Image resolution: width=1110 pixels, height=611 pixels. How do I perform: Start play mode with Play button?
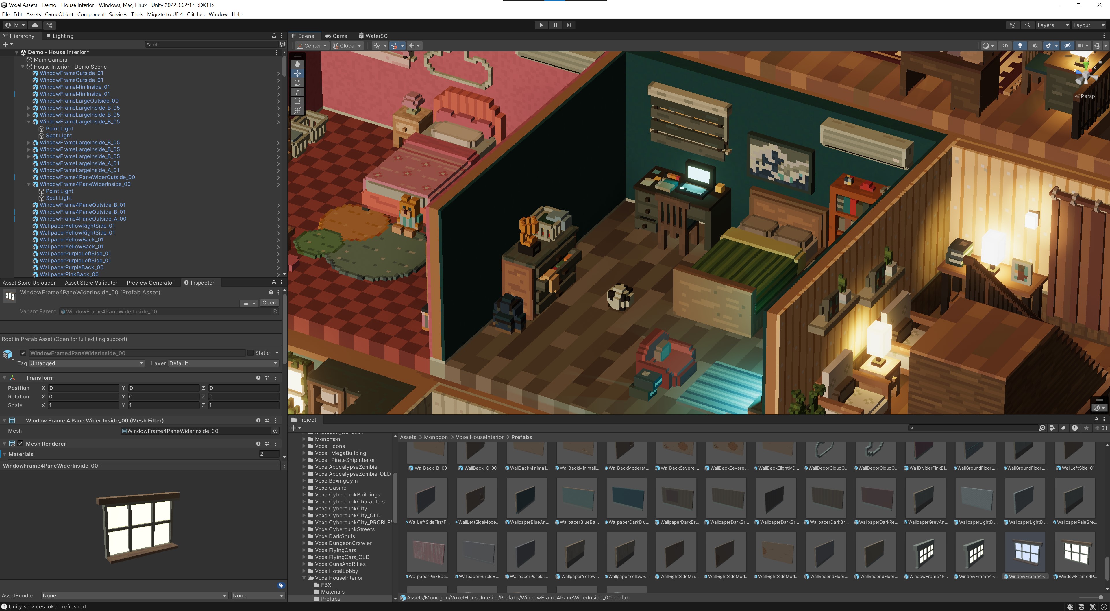tap(541, 25)
